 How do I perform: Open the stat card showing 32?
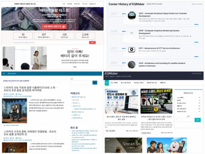23,36
